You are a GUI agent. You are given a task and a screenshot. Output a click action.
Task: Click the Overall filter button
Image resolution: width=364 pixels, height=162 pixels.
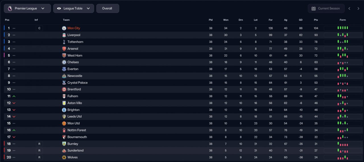pyautogui.click(x=107, y=9)
